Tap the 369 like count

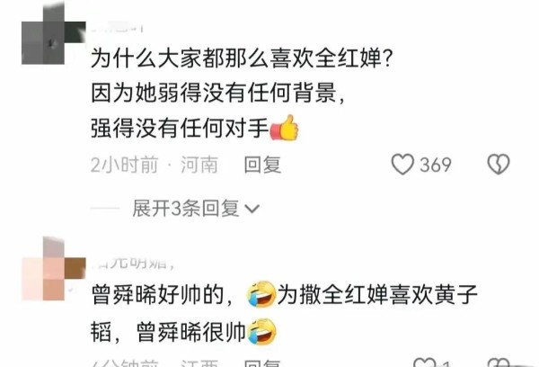(435, 165)
